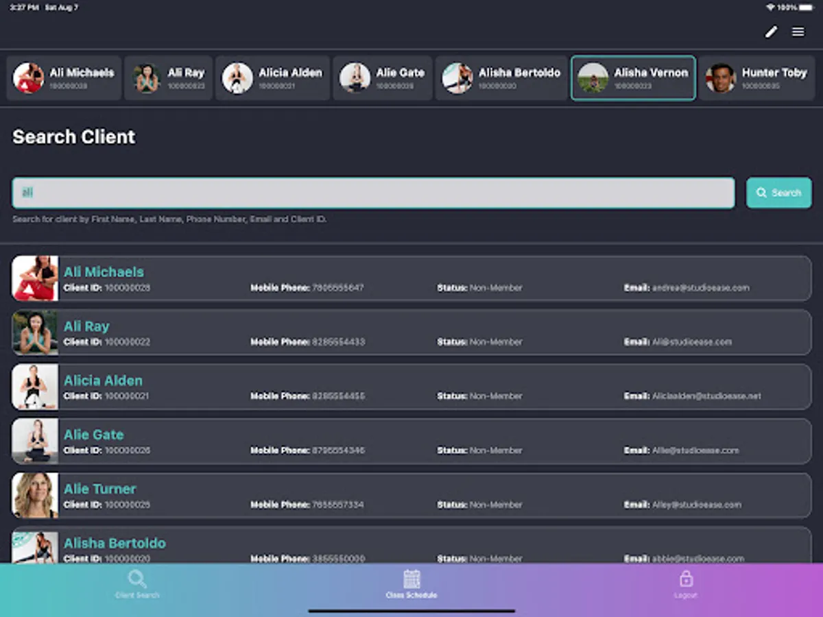Select Alie Gate recent client card
Image resolution: width=823 pixels, height=617 pixels.
[x=383, y=78]
